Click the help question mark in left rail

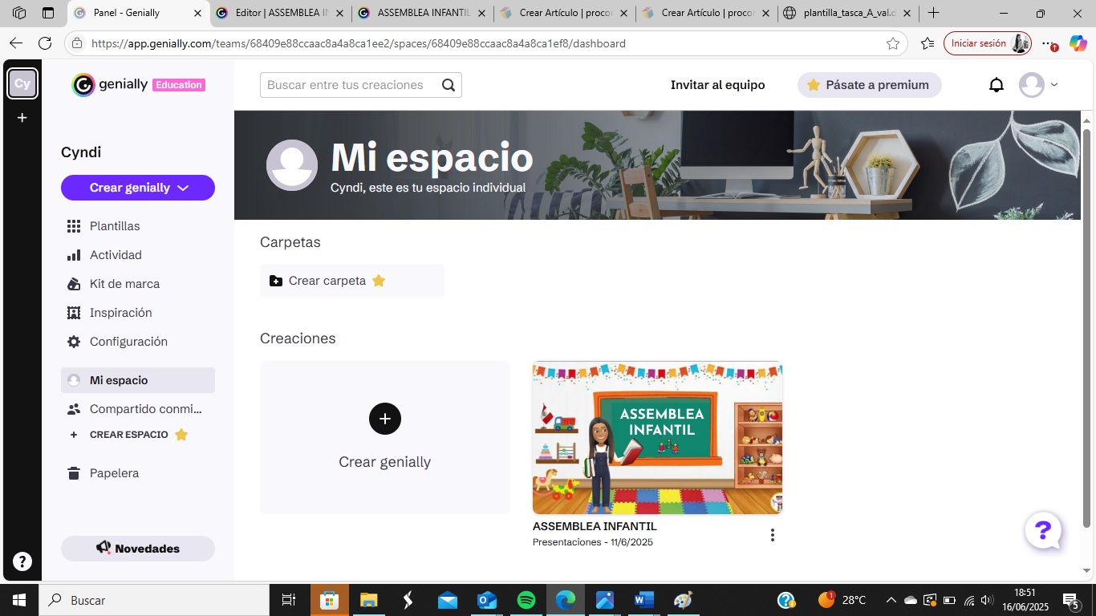22,561
